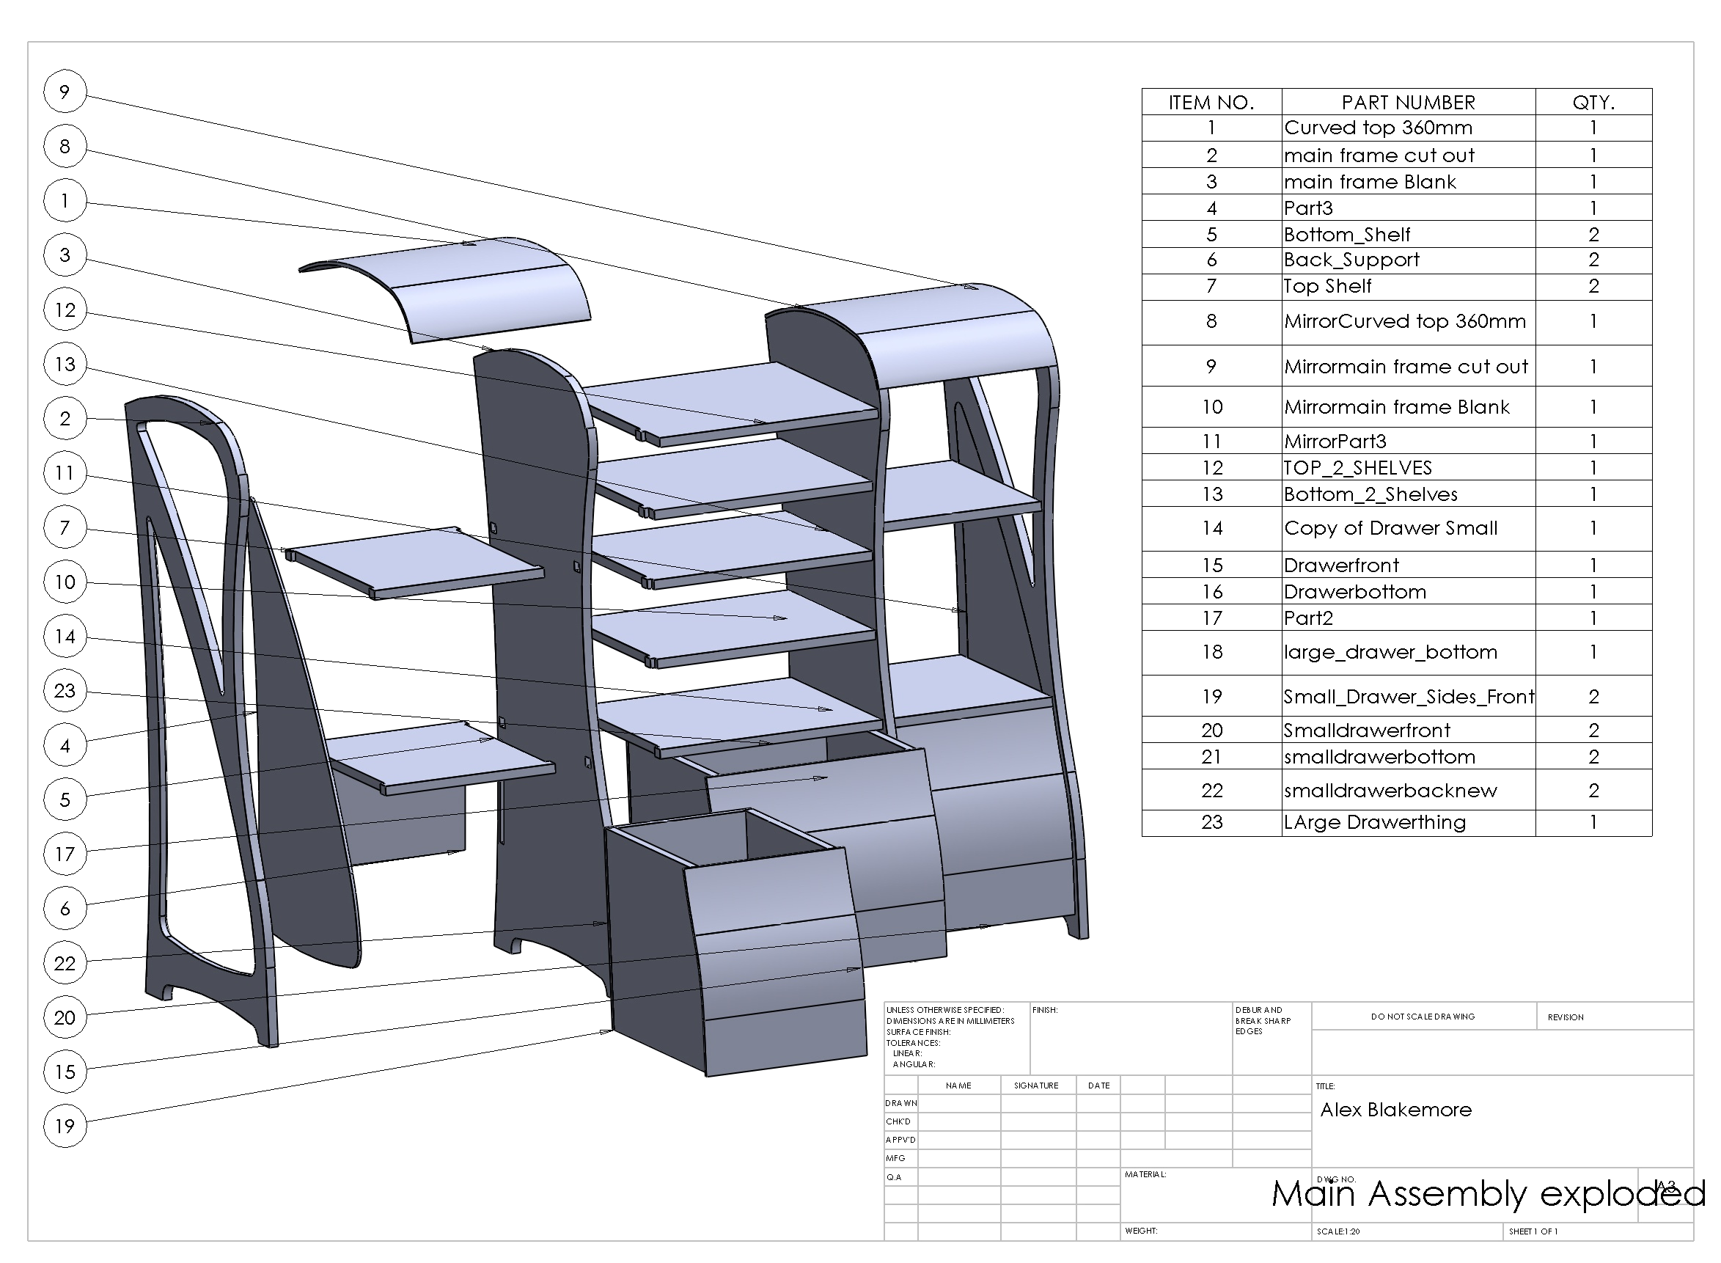Image resolution: width=1721 pixels, height=1263 pixels.
Task: Click the 'DRAWN' row label
Action: (901, 1103)
